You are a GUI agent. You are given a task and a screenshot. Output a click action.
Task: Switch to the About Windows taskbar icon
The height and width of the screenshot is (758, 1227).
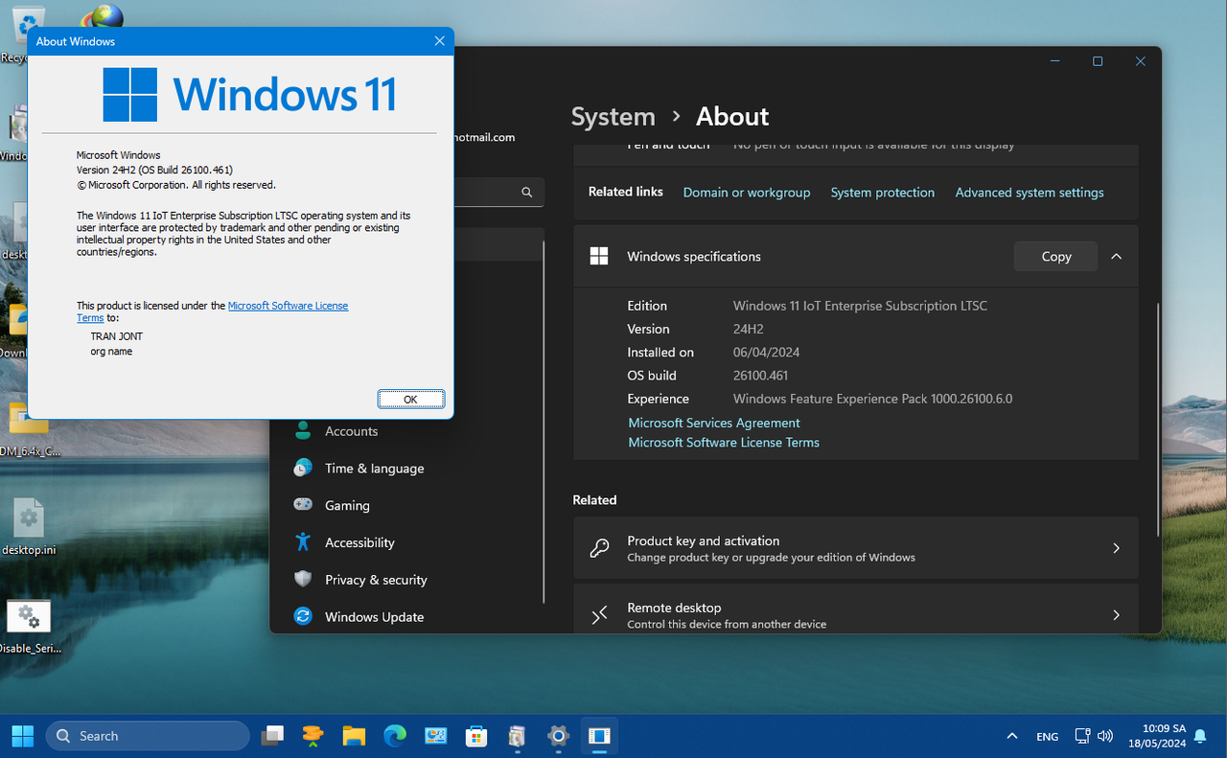click(599, 736)
